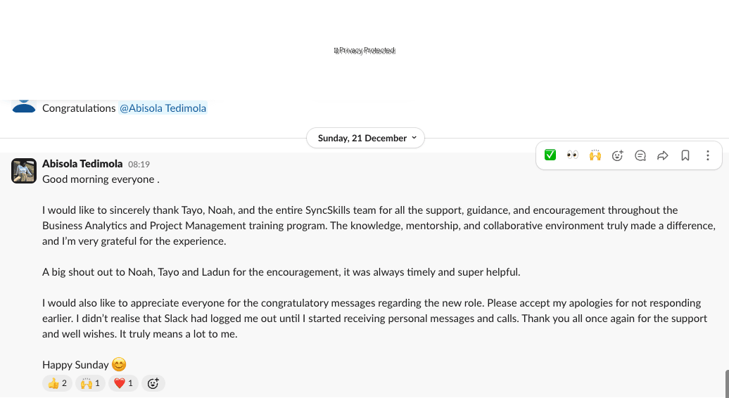The height and width of the screenshot is (398, 729).
Task: Add a reaction beside the heart reaction
Action: tap(153, 383)
